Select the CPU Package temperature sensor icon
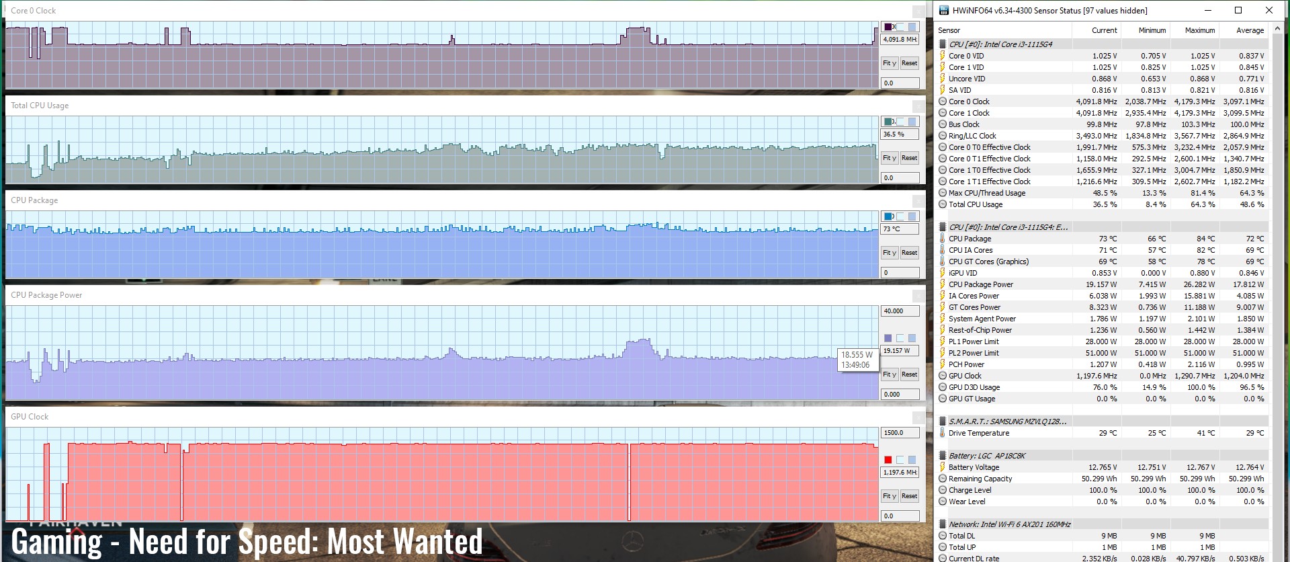The height and width of the screenshot is (562, 1290). point(943,239)
